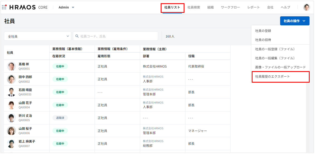Choose 社員の登録 from the menu

click(263, 31)
